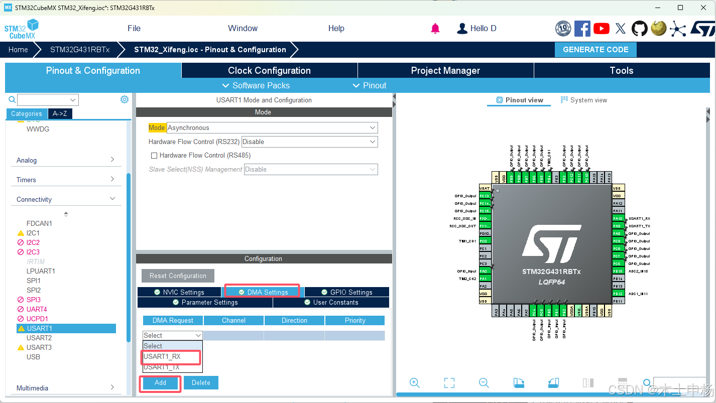Viewport: 716px width, 403px height.
Task: Click the categories panel vertical scrollbar
Action: point(129,257)
